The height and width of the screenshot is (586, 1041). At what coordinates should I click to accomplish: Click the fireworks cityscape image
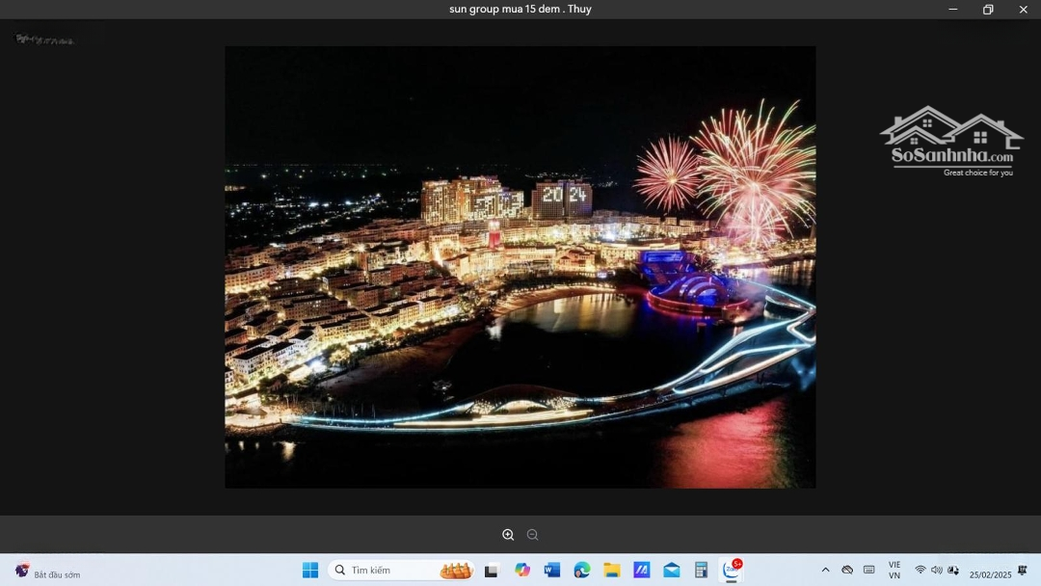click(x=520, y=267)
